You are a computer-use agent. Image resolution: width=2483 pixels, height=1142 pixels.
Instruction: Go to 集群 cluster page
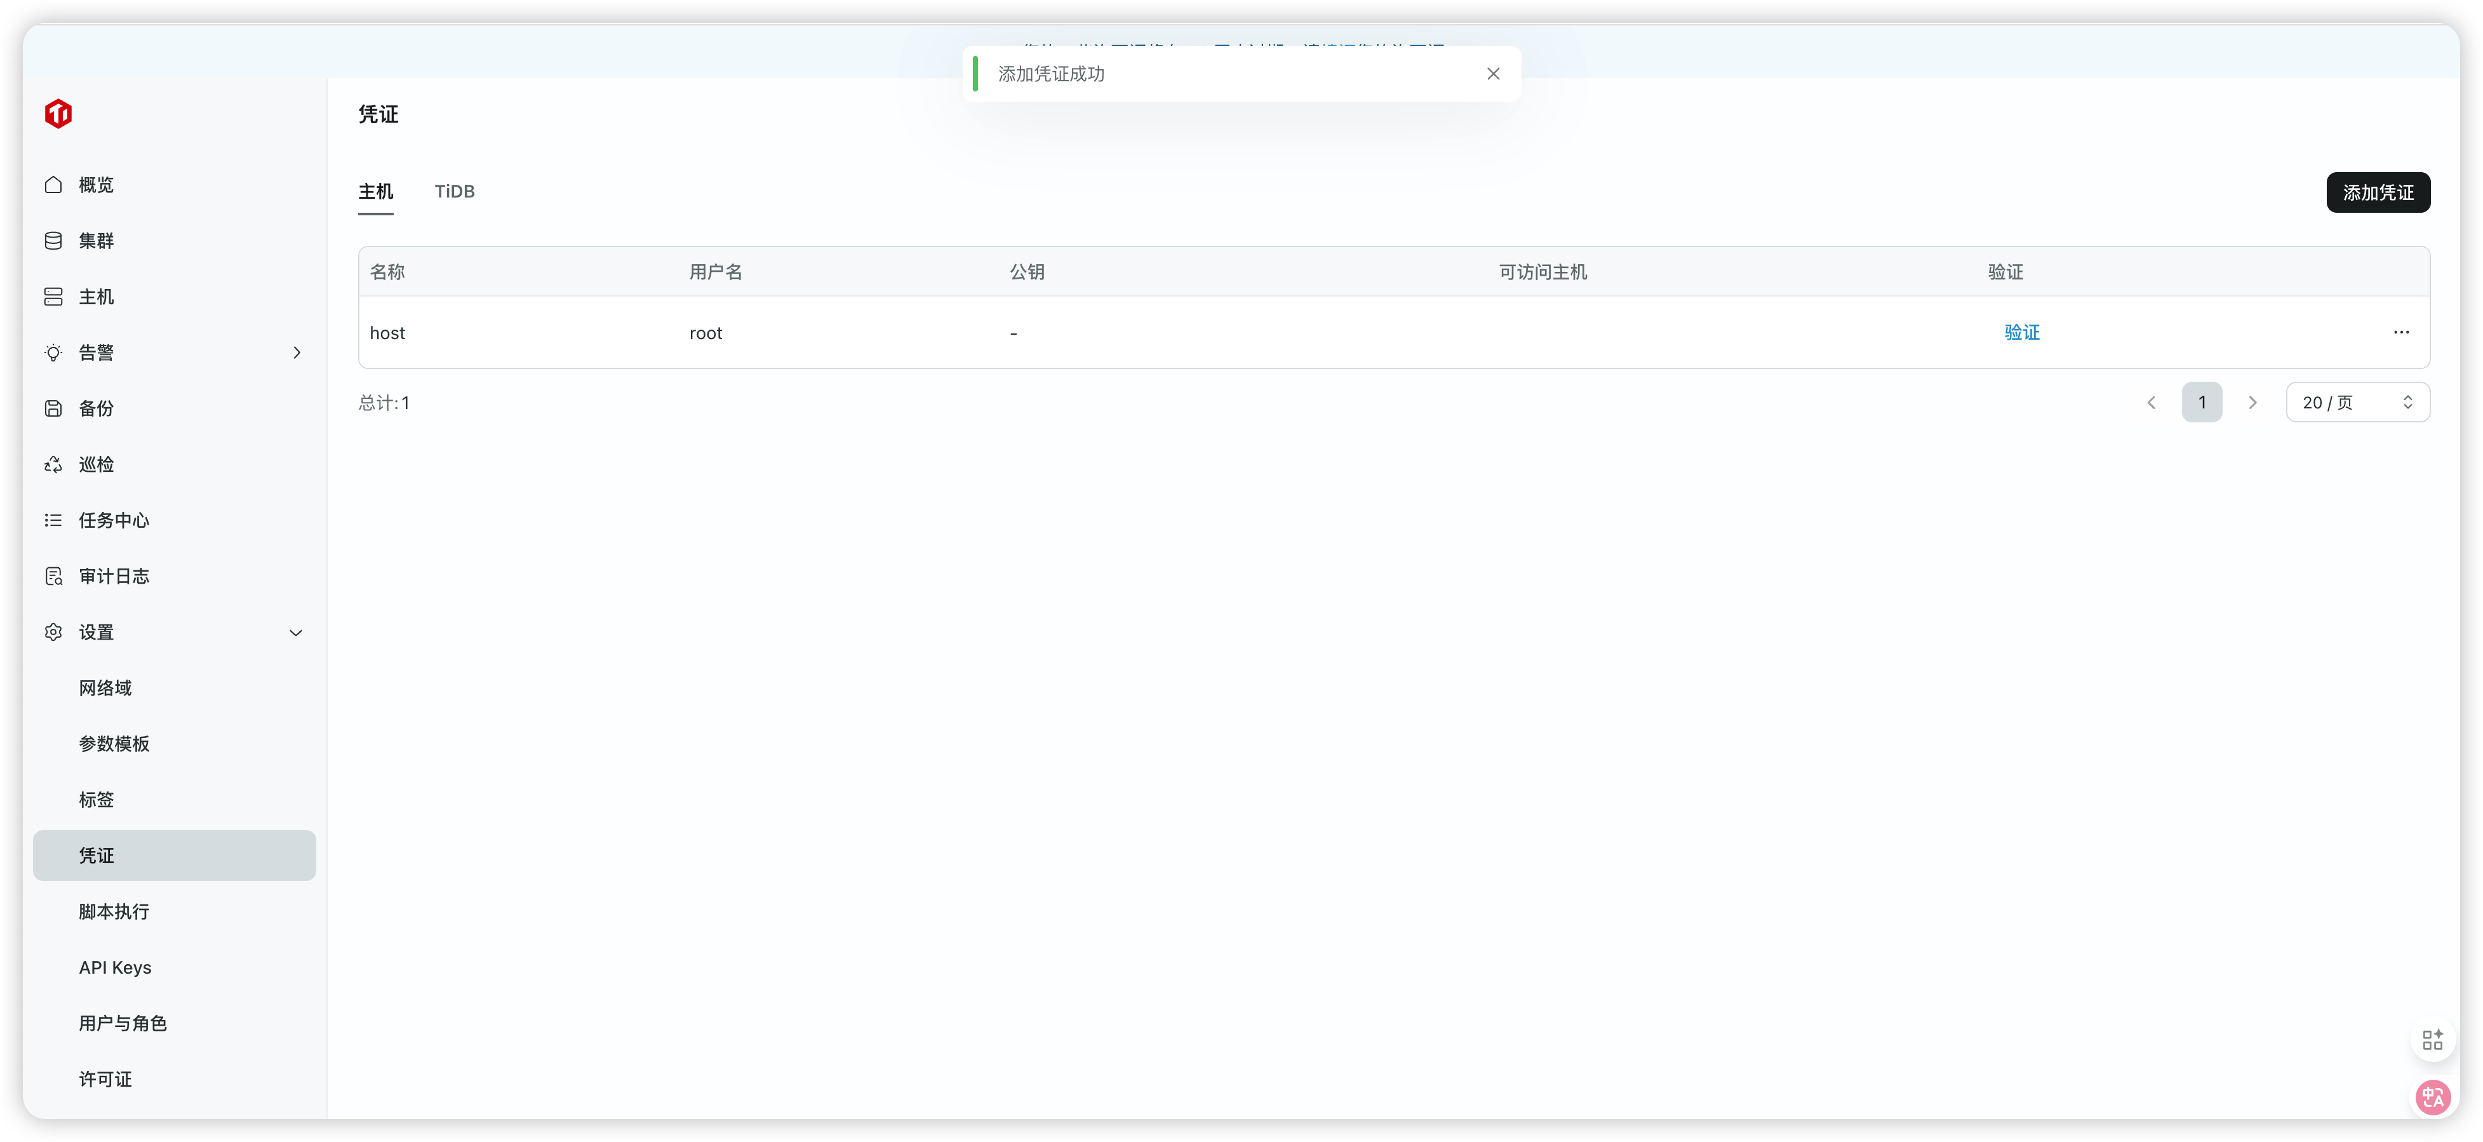95,241
